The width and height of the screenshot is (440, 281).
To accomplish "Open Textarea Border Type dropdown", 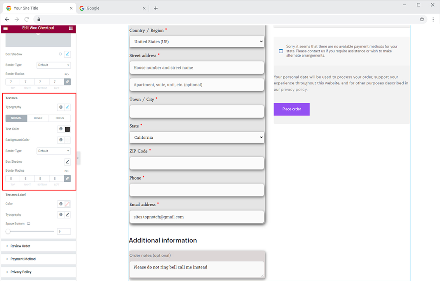I will click(x=54, y=151).
